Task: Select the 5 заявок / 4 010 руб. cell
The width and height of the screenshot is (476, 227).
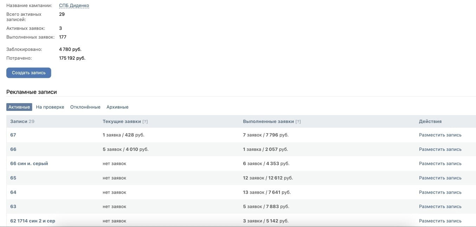Action: pos(126,149)
